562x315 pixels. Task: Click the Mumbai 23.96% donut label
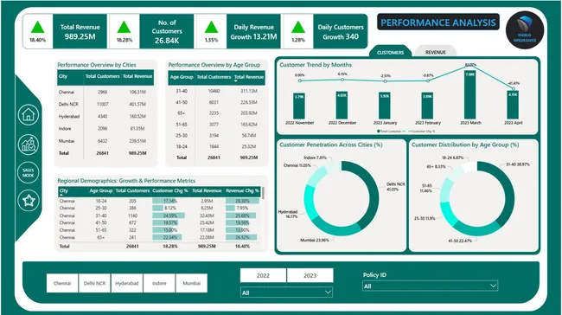[x=315, y=240]
